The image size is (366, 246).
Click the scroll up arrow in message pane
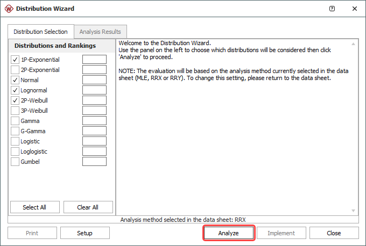[x=354, y=44]
